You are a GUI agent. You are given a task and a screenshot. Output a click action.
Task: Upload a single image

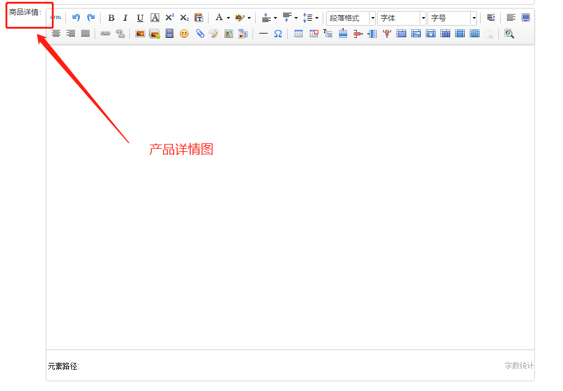click(140, 34)
